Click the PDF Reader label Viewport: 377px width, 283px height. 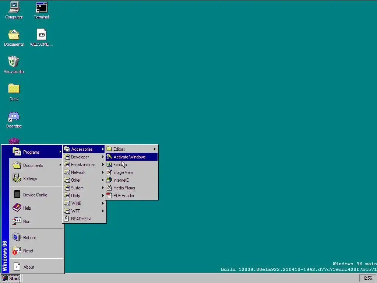[124, 195]
